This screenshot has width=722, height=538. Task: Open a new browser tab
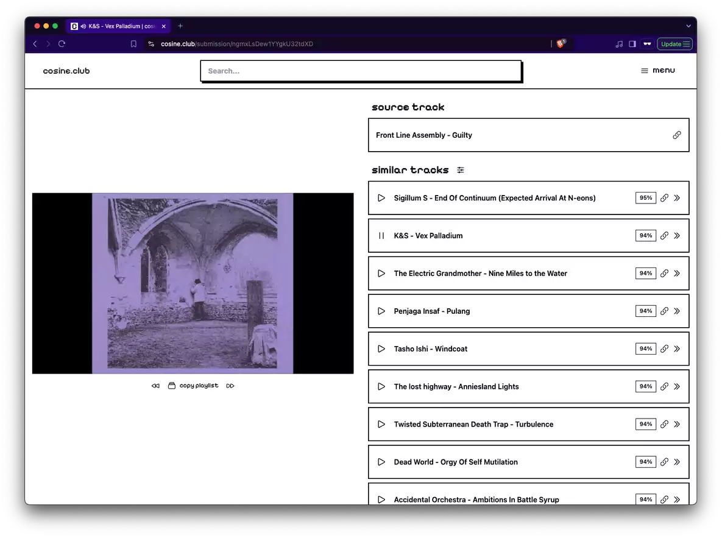pos(180,26)
